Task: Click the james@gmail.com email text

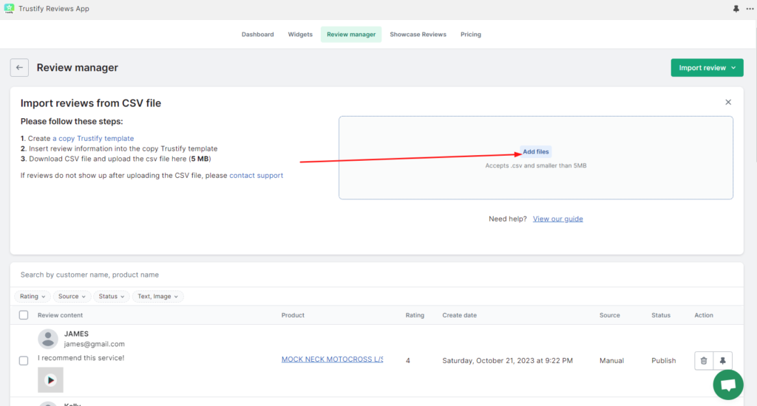Action: coord(94,344)
